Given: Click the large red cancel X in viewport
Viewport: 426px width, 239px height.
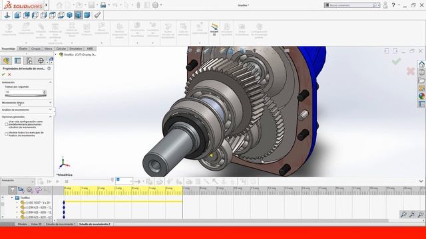Looking at the screenshot, I should (x=411, y=72).
